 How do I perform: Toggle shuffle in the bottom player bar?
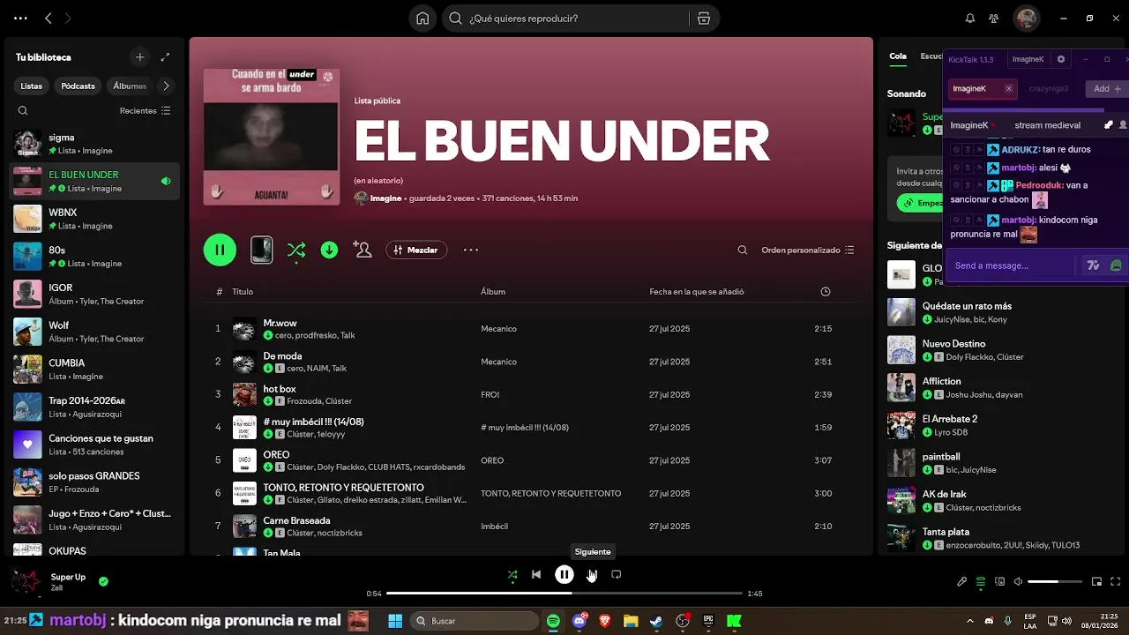(x=512, y=575)
